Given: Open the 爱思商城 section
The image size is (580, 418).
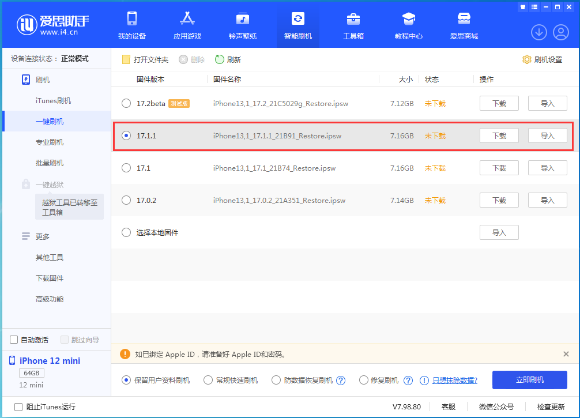Looking at the screenshot, I should [464, 25].
